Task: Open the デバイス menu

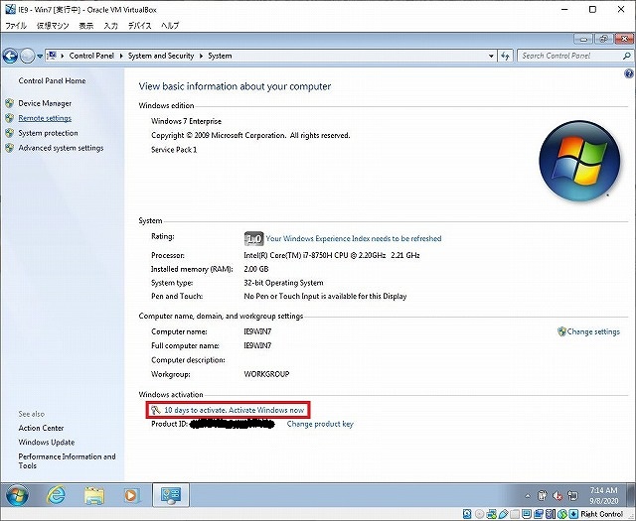Action: click(139, 26)
